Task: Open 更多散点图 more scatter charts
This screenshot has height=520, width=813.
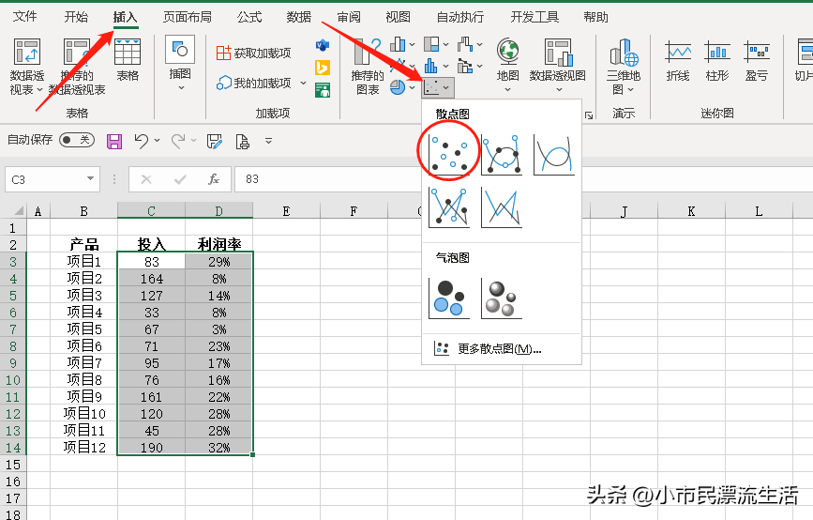Action: pyautogui.click(x=501, y=349)
